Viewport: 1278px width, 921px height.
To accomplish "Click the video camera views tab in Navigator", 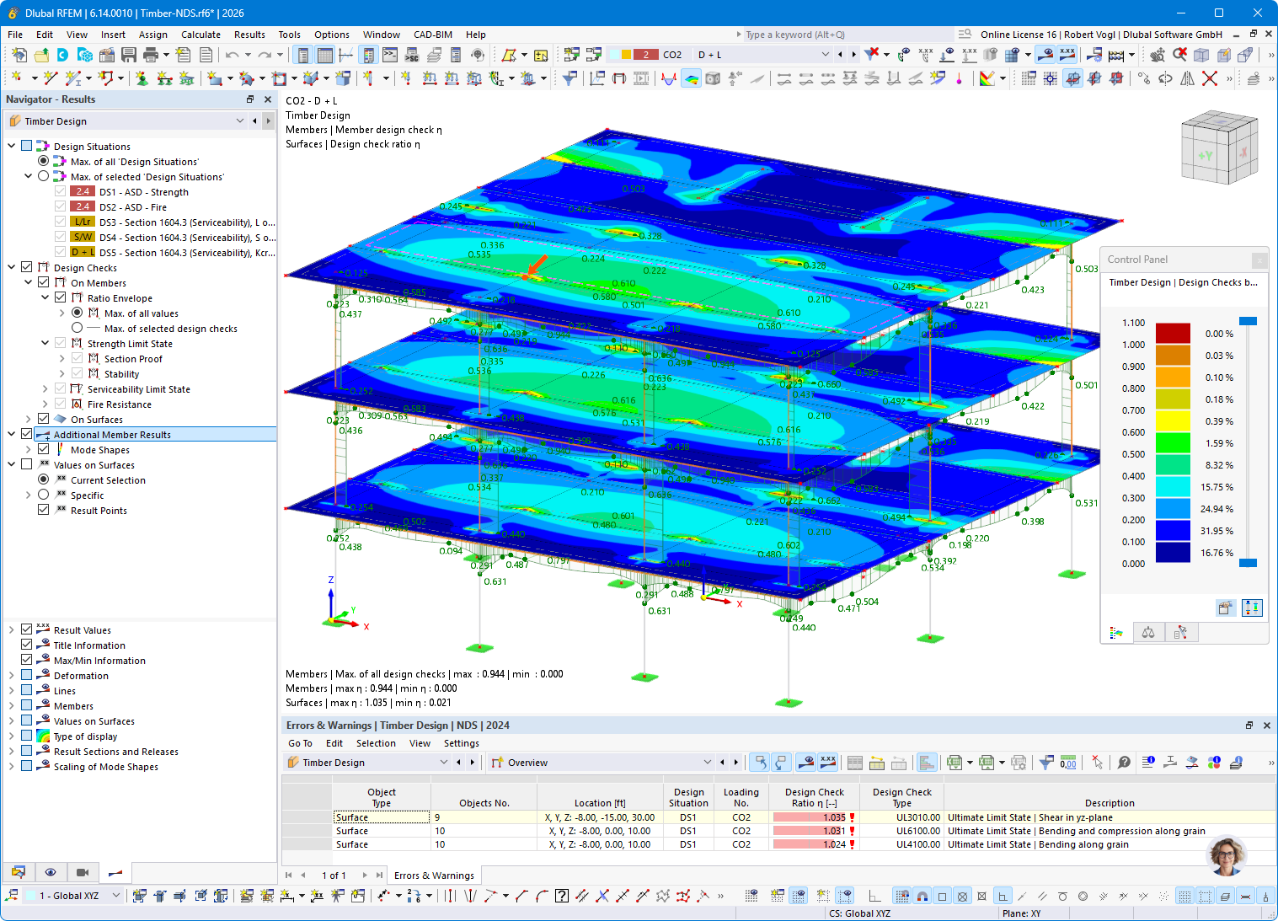I will click(83, 872).
